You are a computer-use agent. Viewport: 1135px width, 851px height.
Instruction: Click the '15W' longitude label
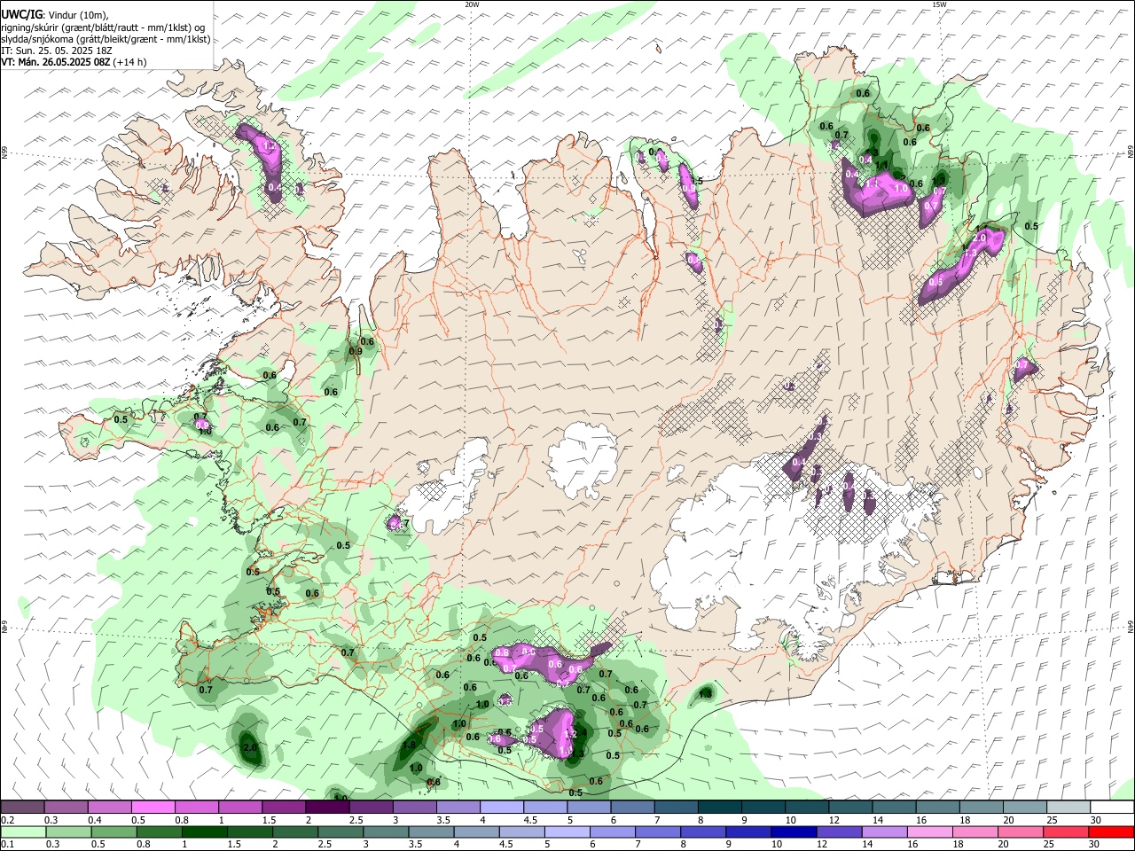939,4
